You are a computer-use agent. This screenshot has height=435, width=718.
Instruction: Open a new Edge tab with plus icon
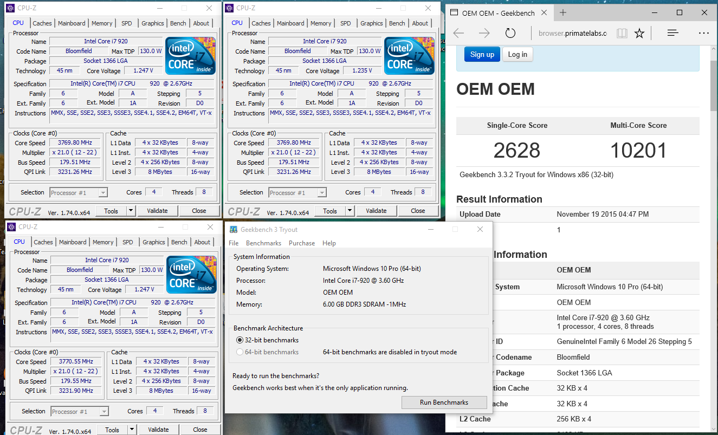pos(563,12)
